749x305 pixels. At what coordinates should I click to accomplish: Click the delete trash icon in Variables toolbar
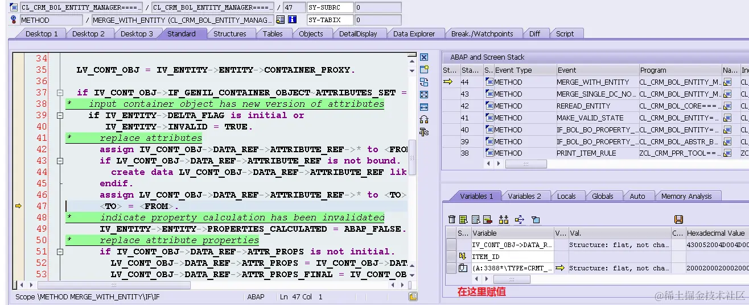(452, 219)
